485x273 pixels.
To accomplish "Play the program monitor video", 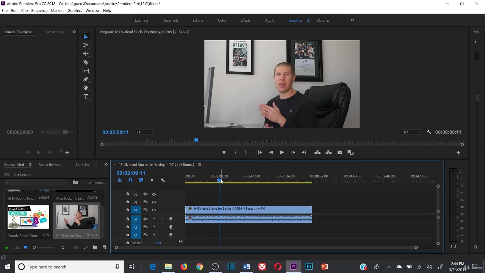I will click(x=282, y=152).
